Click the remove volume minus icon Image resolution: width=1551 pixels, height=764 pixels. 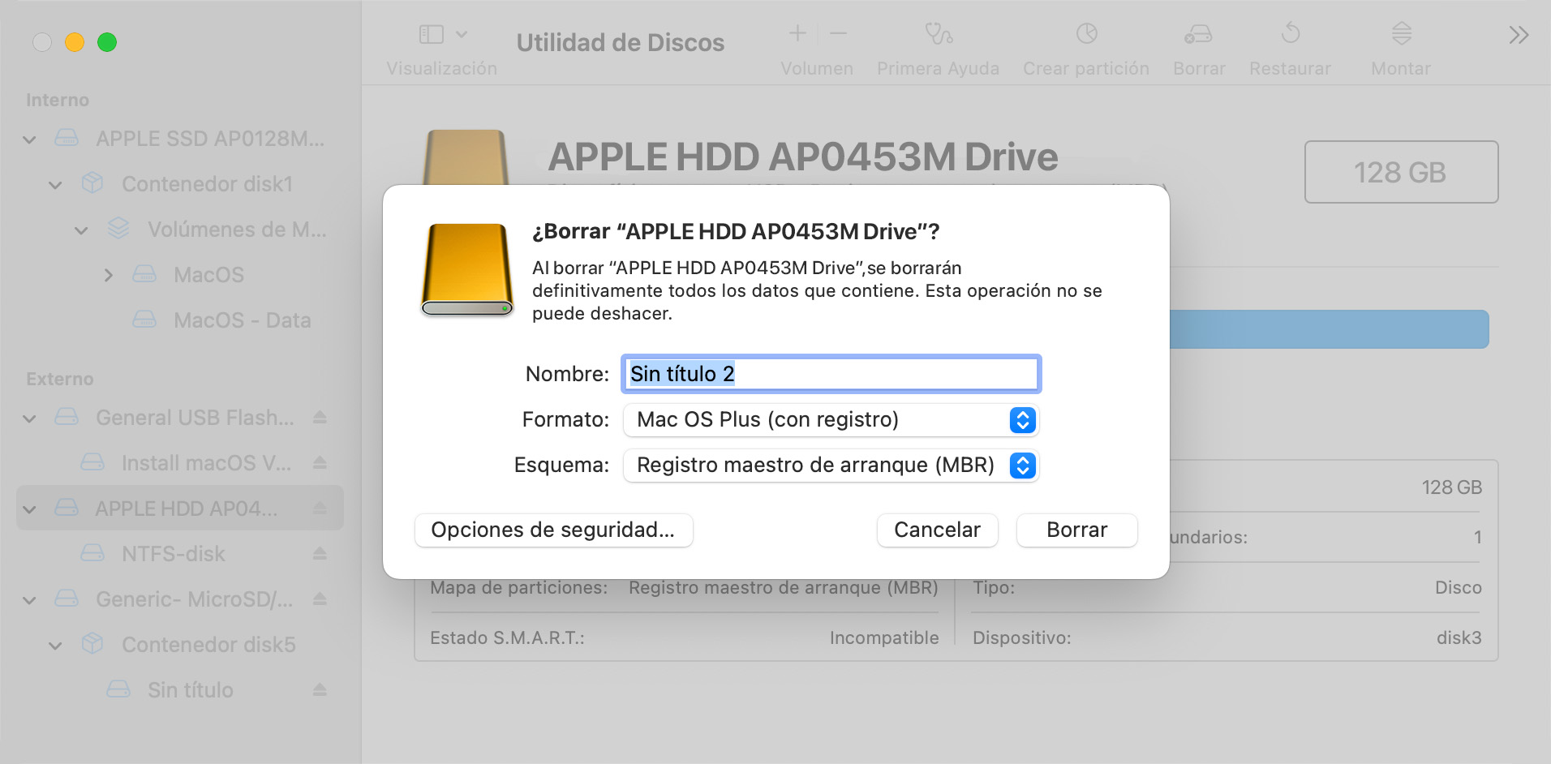click(839, 33)
